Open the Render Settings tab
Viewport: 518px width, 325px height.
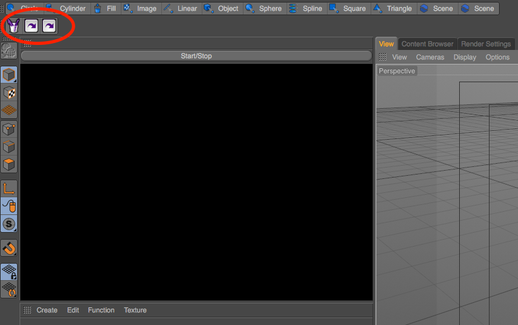[486, 44]
